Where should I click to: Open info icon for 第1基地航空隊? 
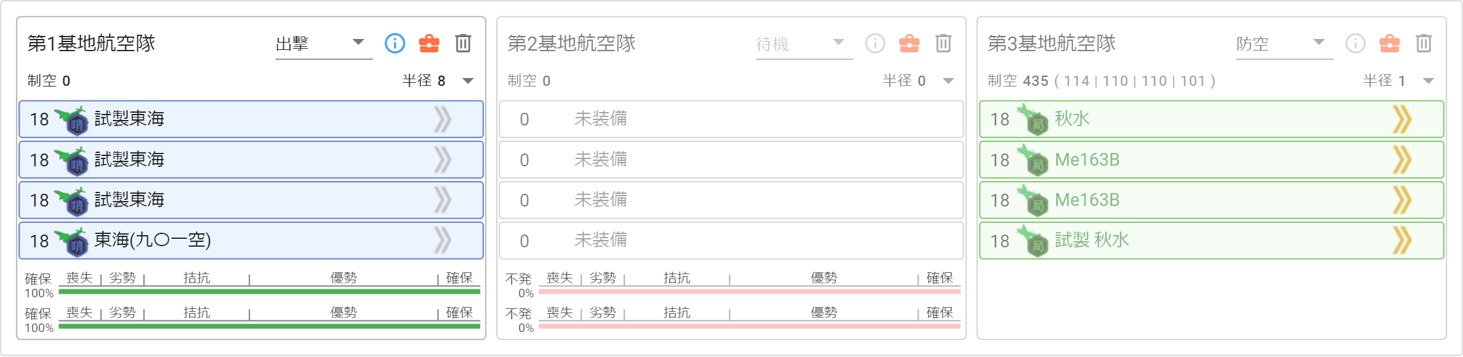pos(395,43)
